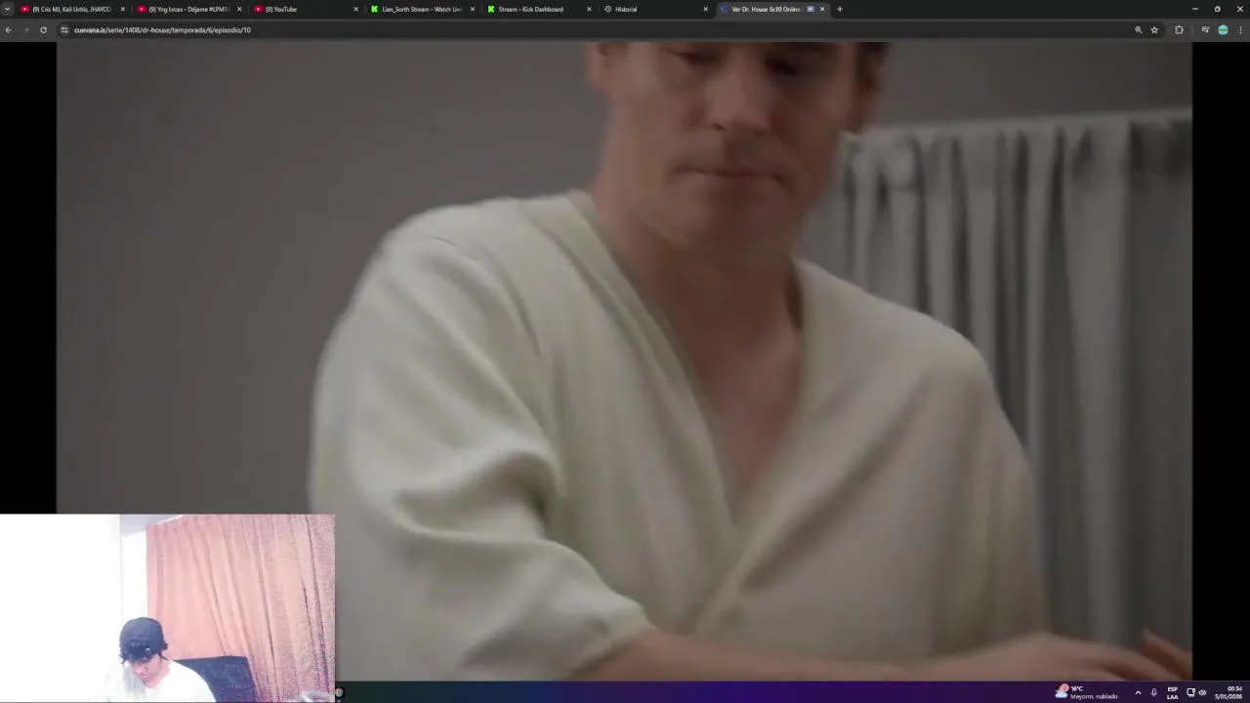This screenshot has height=703, width=1250.
Task: Click the Dr. House video player
Action: [624, 361]
